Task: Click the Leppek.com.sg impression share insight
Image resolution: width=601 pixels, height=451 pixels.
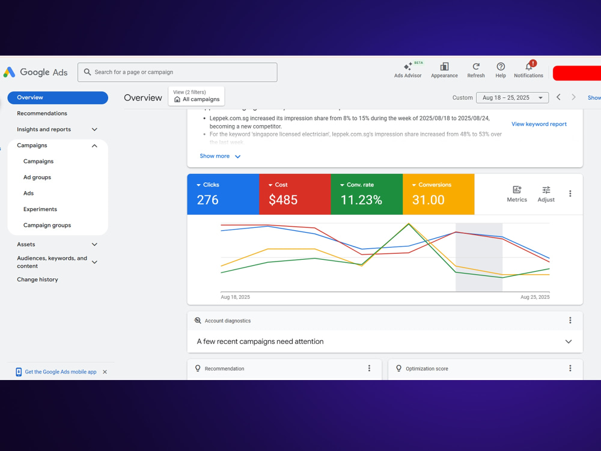Action: pyautogui.click(x=350, y=122)
